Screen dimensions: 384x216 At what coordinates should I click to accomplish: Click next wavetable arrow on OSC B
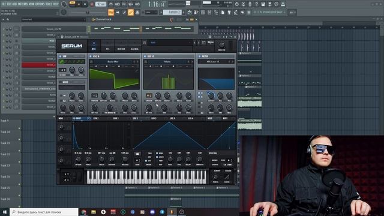click(192, 62)
